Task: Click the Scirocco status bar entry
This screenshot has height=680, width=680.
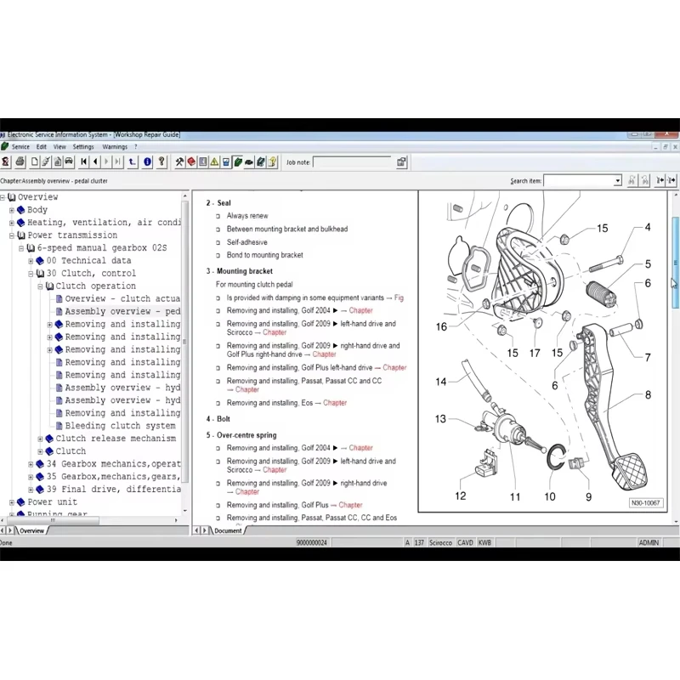Action: point(440,542)
